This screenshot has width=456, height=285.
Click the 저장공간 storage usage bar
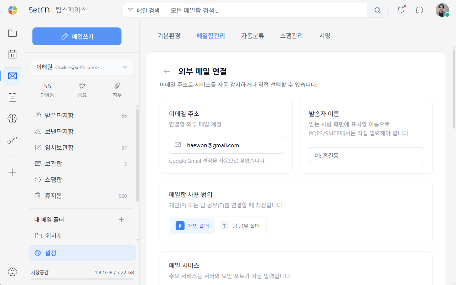82,279
